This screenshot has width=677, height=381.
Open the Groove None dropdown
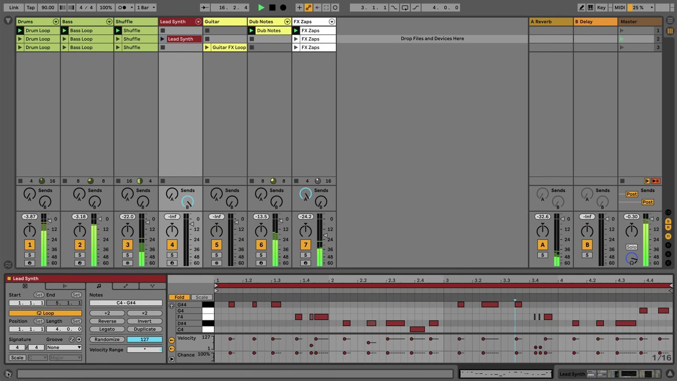pyautogui.click(x=64, y=348)
